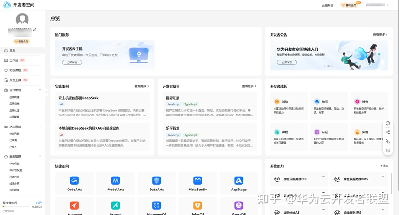This screenshot has height=215, width=399.
Task: Click the 弹性云服务器ECS cloud icon
Action: [277, 179]
